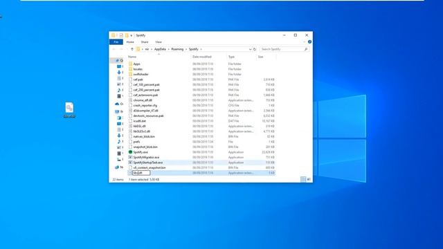Click the Search Spotify input field
The image size is (443, 249).
coord(284,49)
